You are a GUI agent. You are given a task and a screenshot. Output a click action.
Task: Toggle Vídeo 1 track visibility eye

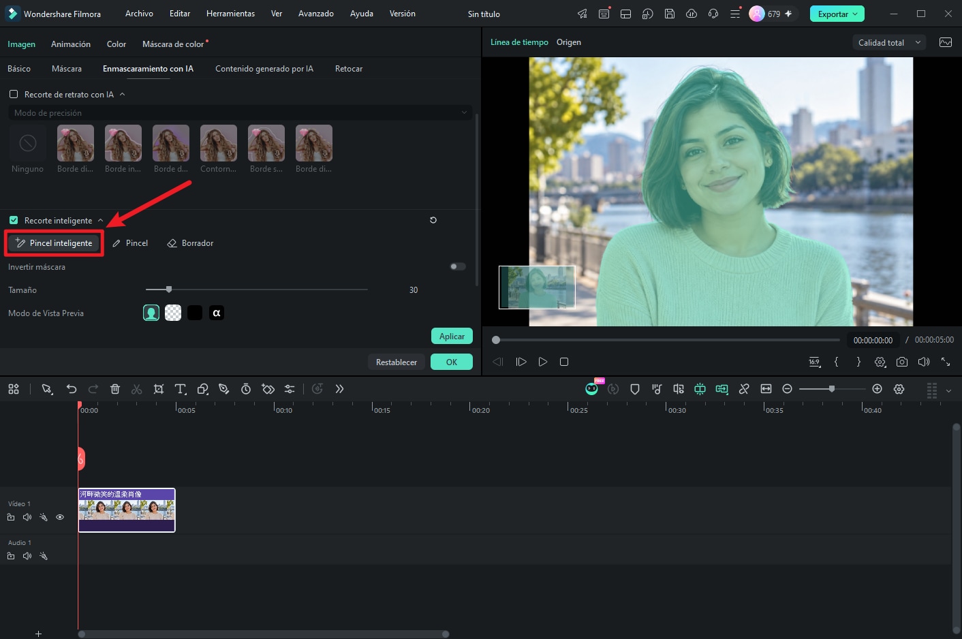[x=60, y=517]
